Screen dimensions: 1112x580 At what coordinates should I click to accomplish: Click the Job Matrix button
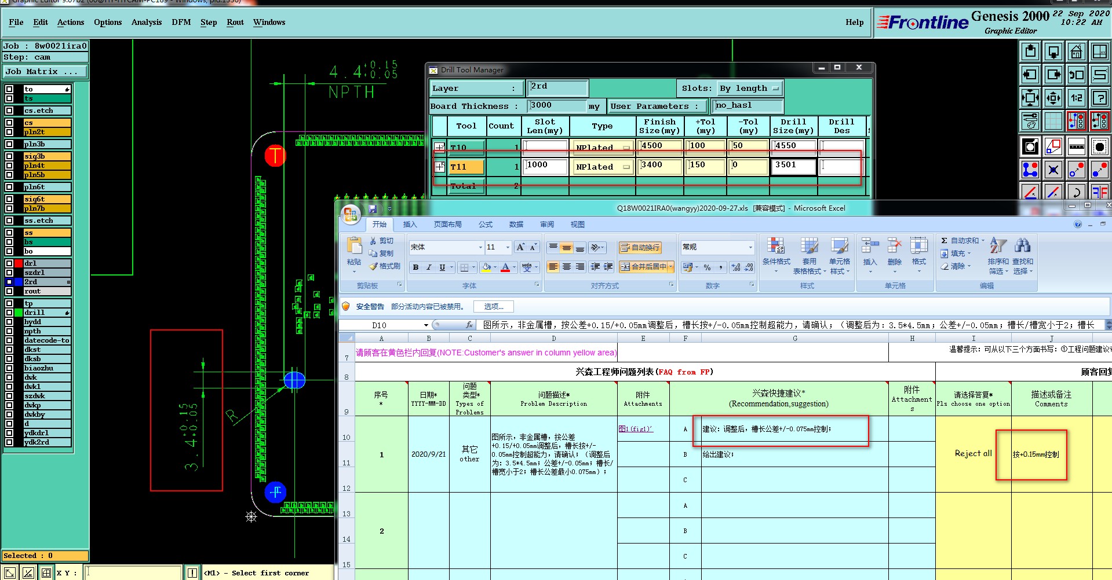pos(45,72)
